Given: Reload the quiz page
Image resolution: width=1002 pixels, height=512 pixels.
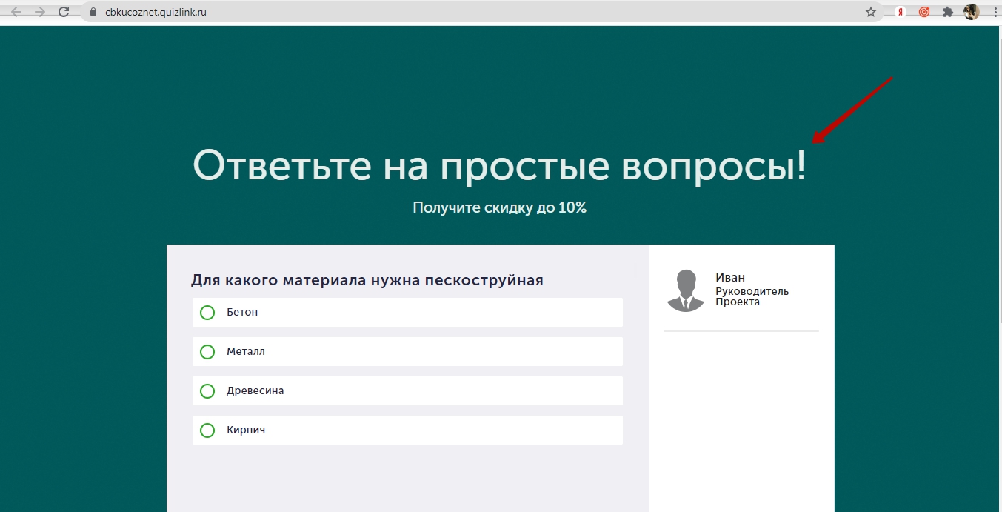Looking at the screenshot, I should 64,12.
